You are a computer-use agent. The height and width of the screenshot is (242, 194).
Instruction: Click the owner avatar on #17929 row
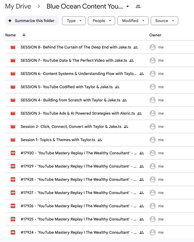point(153,166)
